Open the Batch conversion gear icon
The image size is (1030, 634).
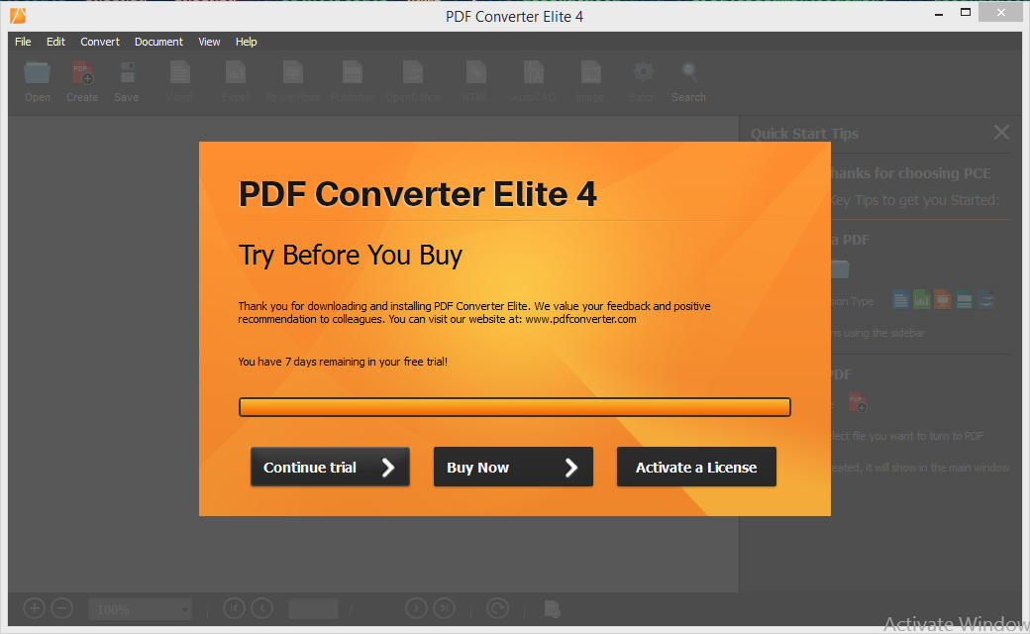coord(643,72)
